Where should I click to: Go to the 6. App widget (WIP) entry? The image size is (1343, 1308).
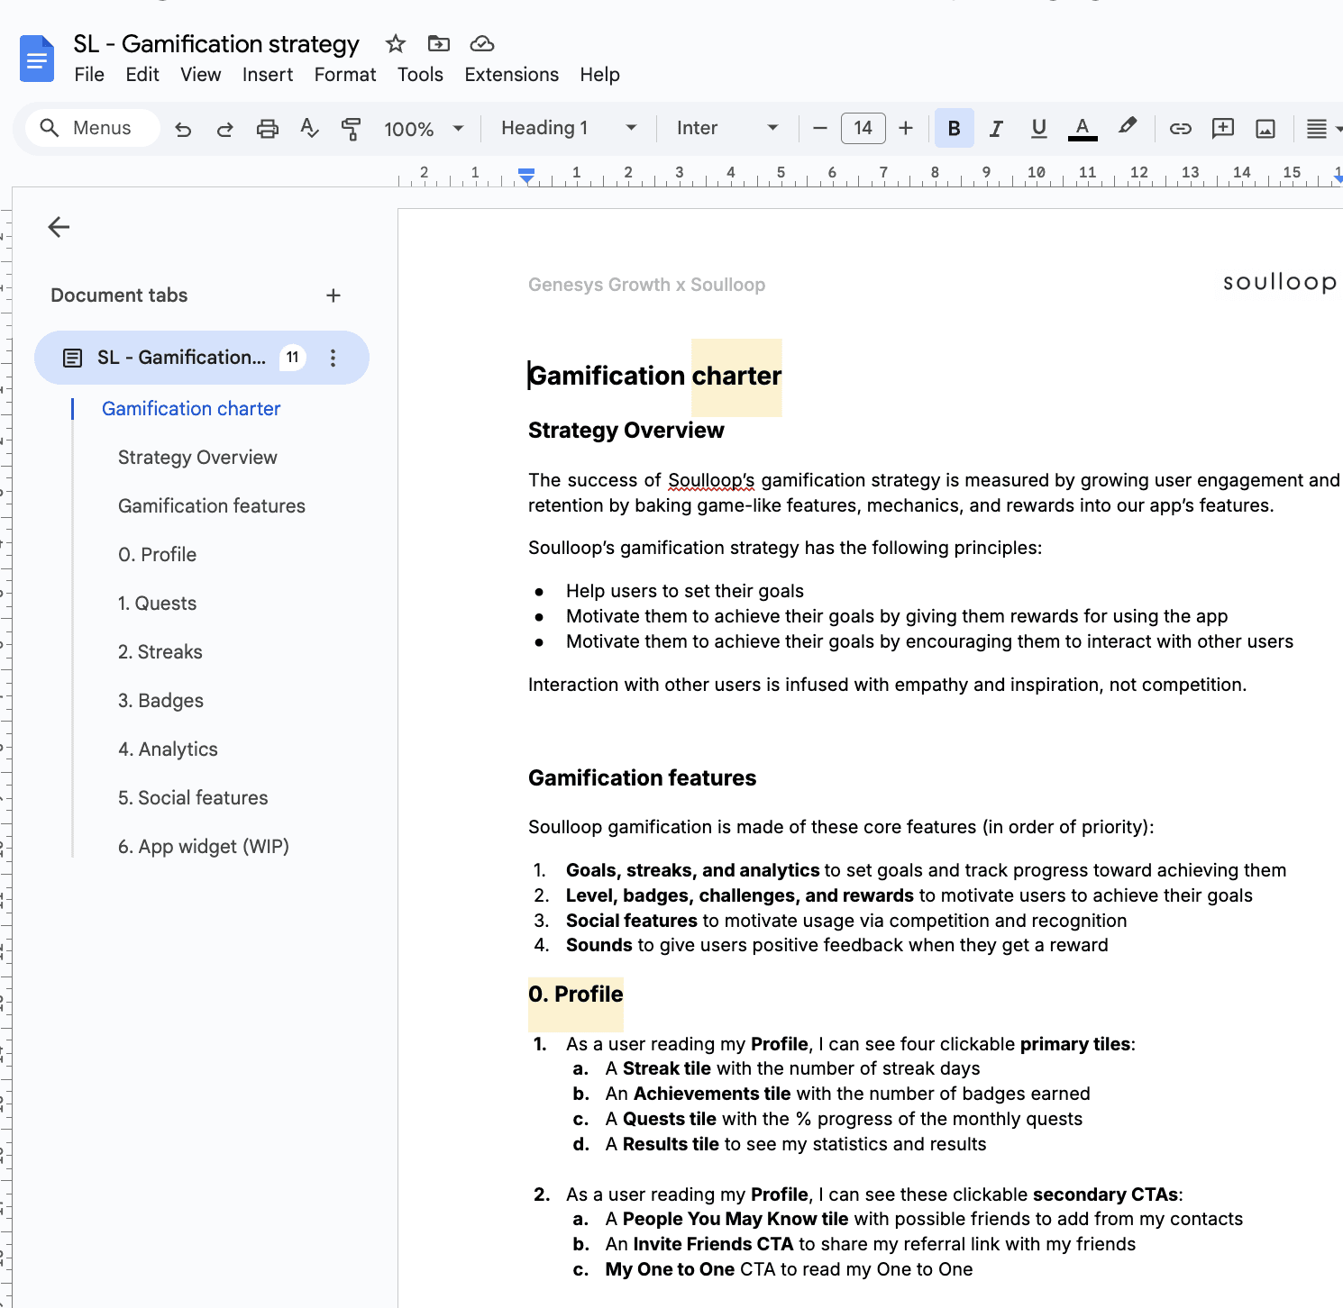(204, 847)
